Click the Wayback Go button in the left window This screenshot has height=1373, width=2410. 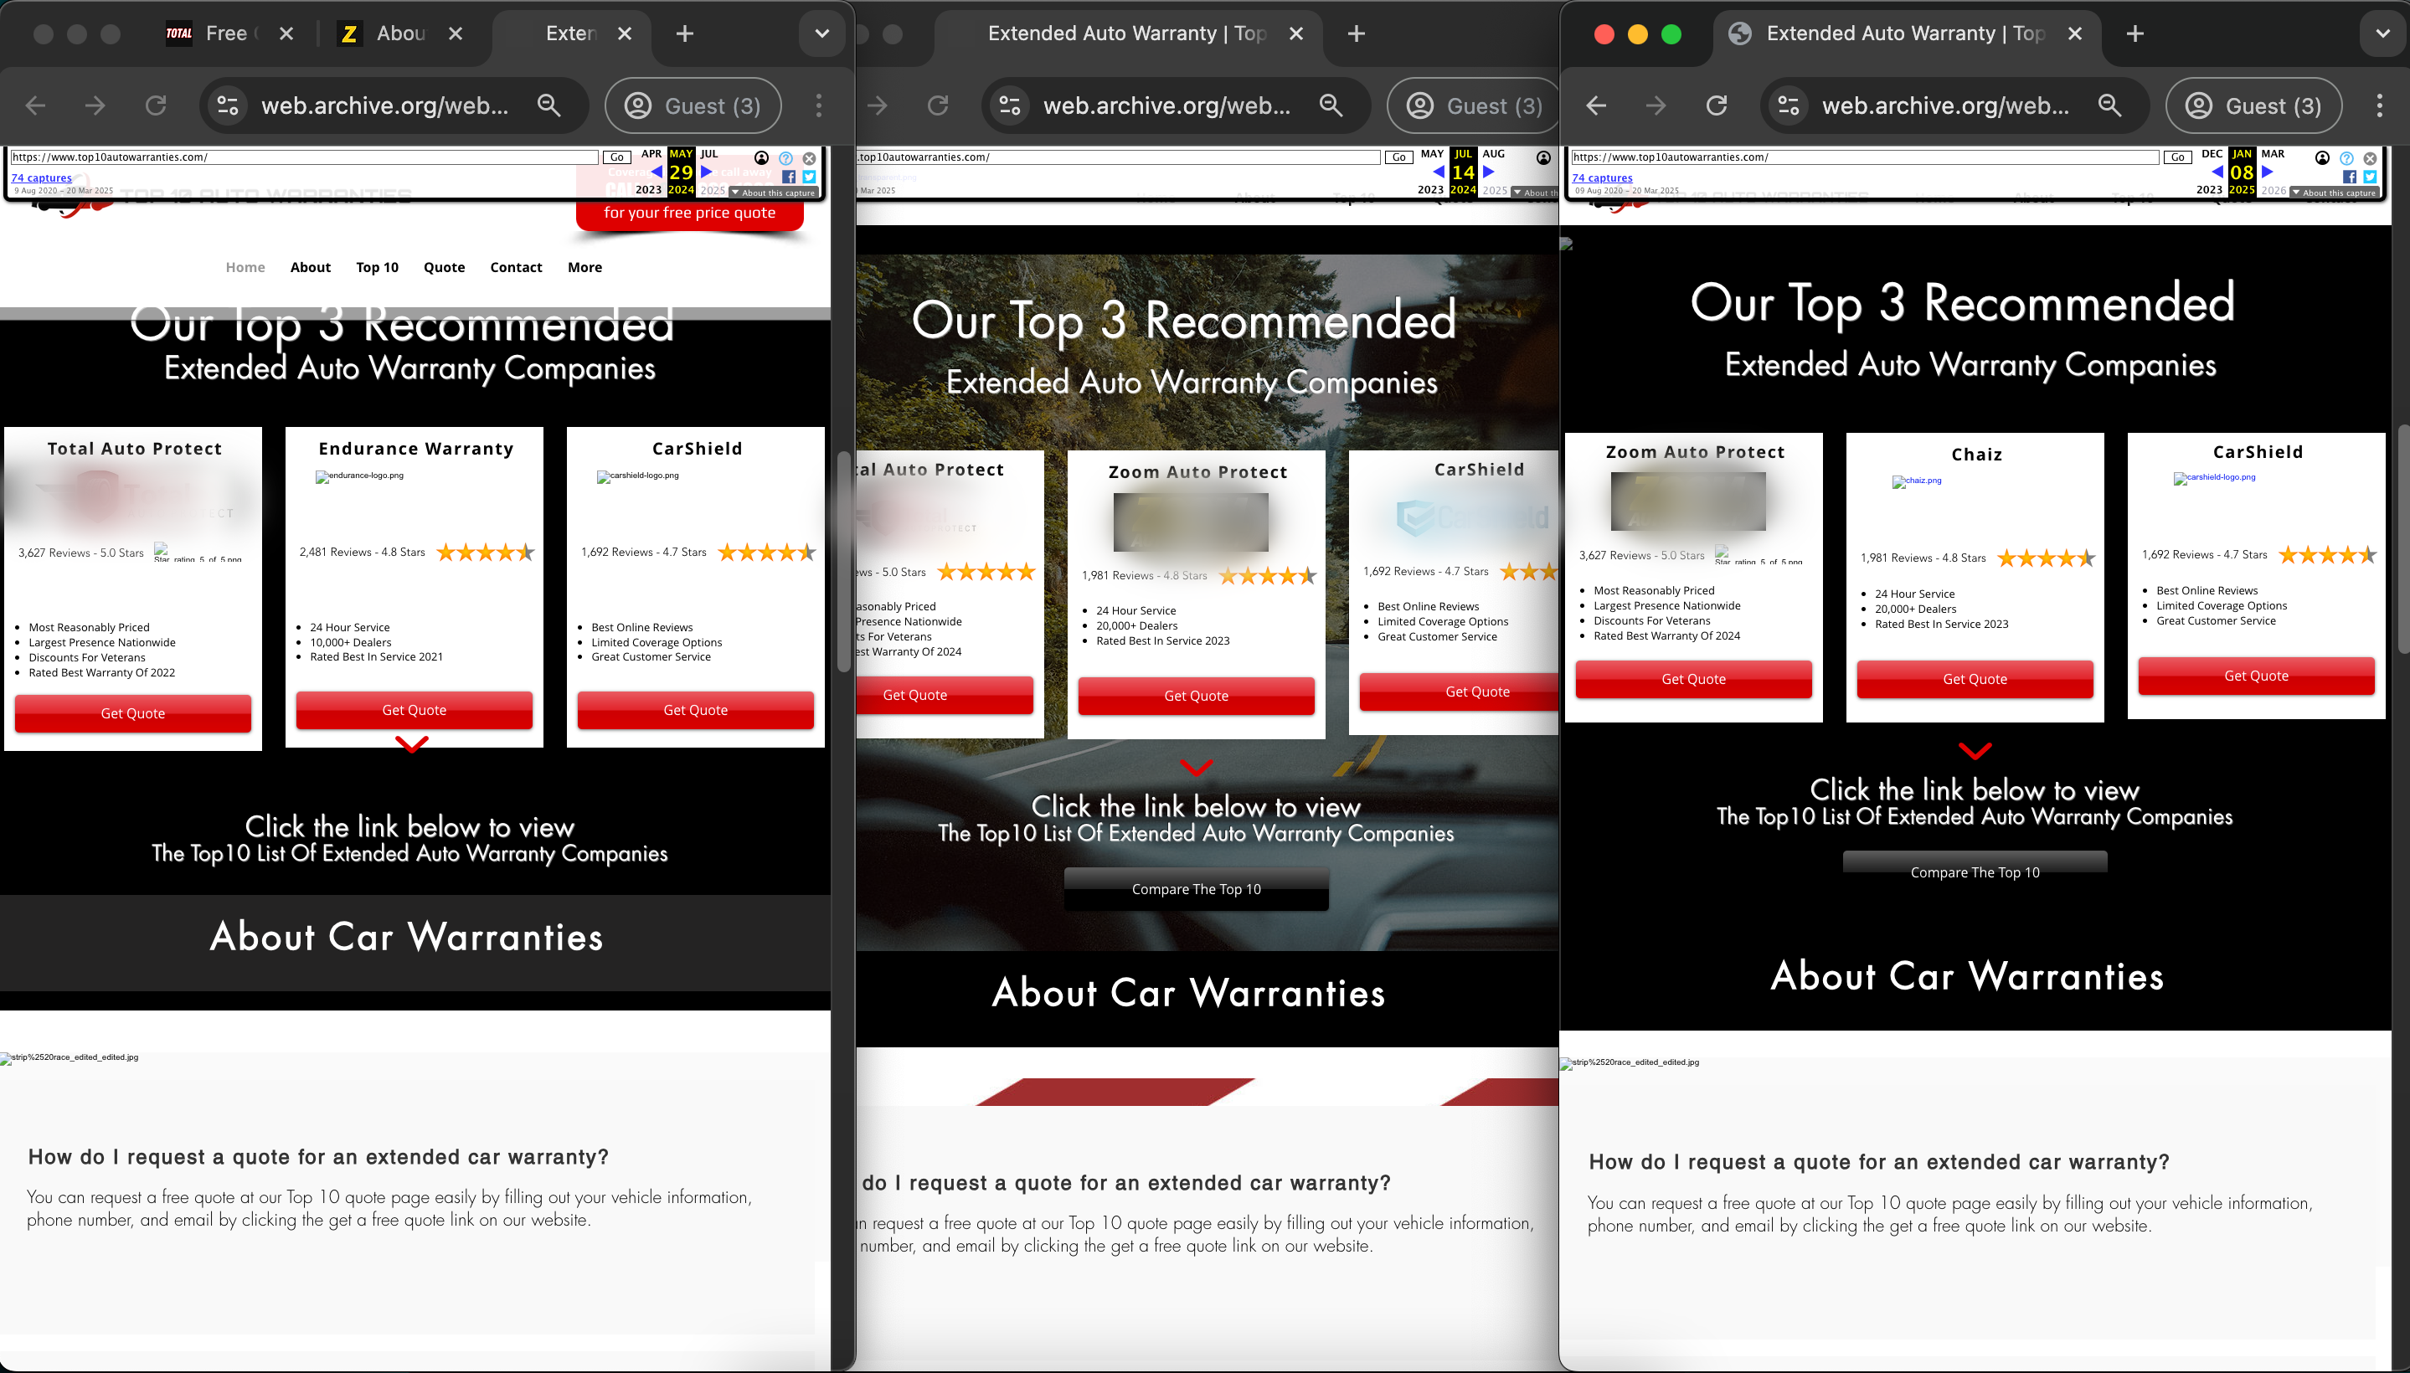[x=617, y=157]
